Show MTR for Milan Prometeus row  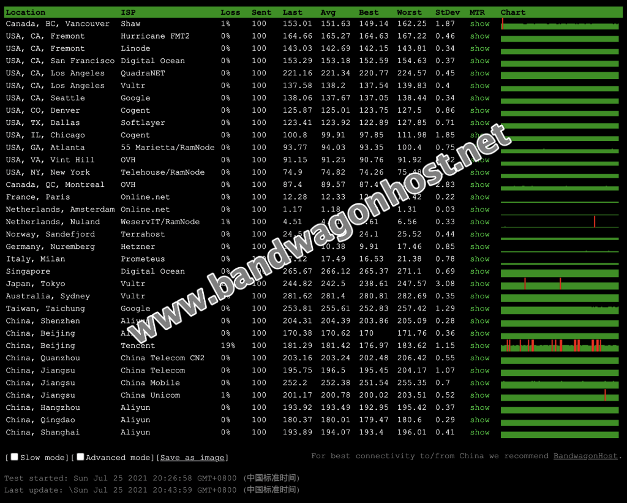[479, 259]
